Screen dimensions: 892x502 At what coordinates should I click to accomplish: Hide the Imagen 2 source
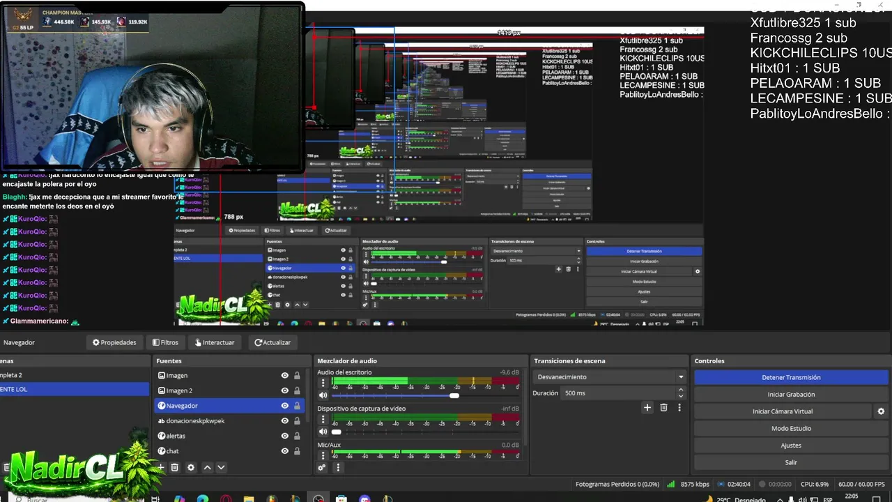pyautogui.click(x=284, y=390)
